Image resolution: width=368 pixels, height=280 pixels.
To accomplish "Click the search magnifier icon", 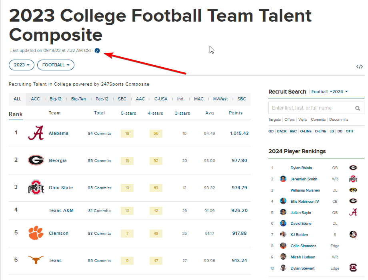I will [358, 108].
